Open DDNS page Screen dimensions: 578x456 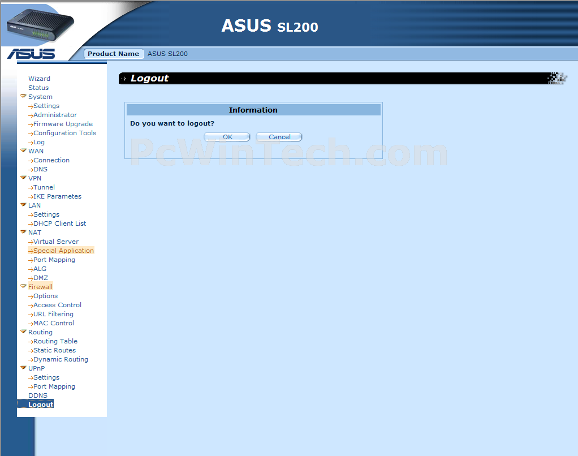37,395
